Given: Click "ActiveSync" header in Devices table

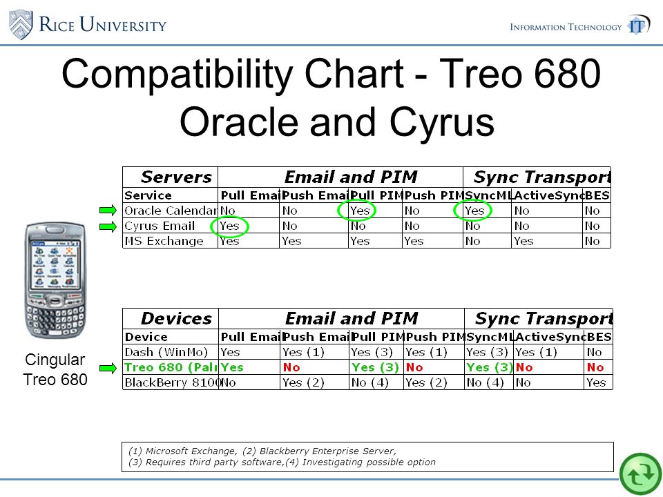Looking at the screenshot, I should [550, 337].
